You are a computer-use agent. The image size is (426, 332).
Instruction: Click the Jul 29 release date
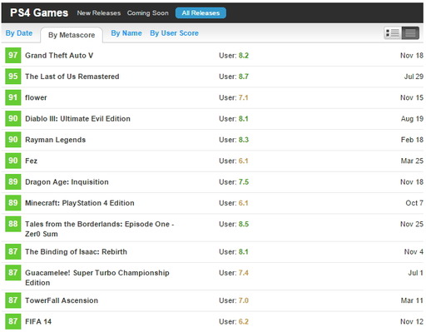pos(414,77)
